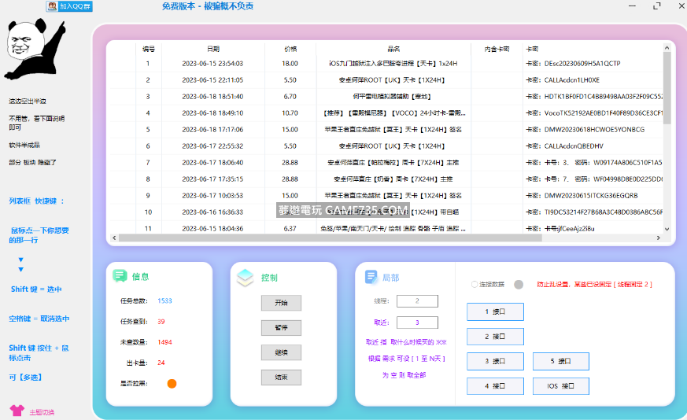
Task: Click the 加入QQ群 button at top
Action: coord(69,6)
